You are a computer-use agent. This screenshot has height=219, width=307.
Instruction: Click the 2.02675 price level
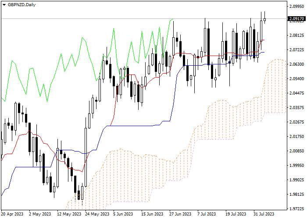click(x=296, y=122)
